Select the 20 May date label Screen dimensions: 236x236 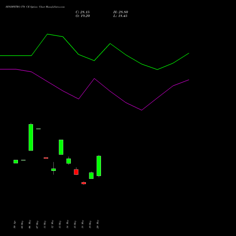tap(98, 224)
